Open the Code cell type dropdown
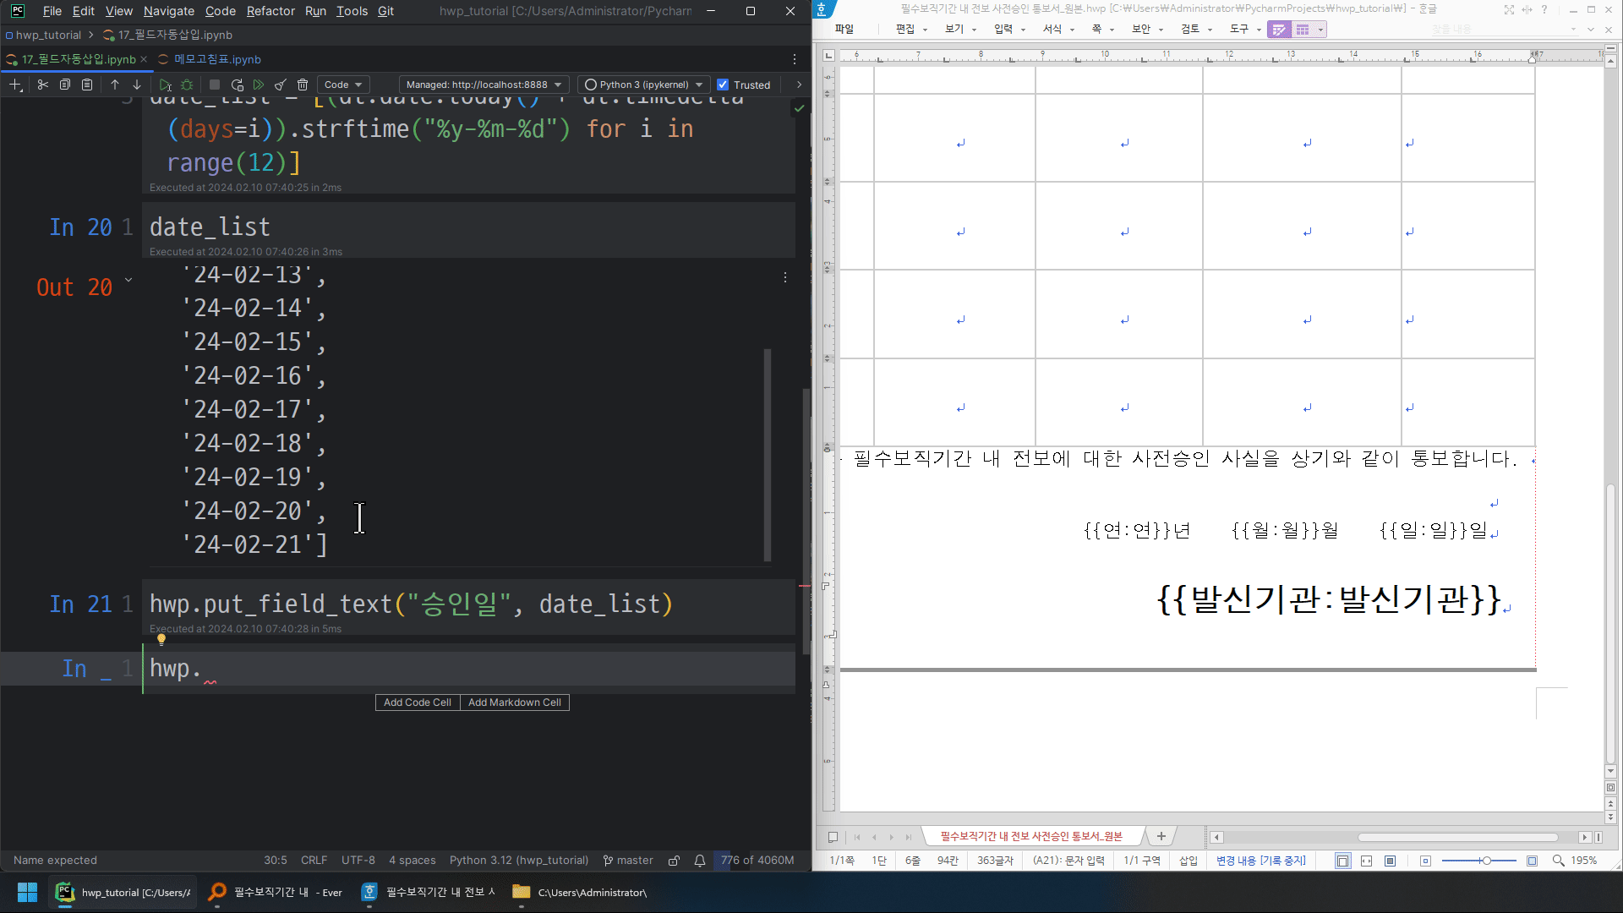 coord(343,85)
